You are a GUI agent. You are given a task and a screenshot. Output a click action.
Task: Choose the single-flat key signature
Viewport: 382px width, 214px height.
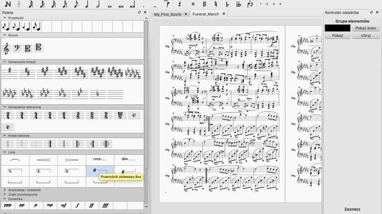(97, 94)
